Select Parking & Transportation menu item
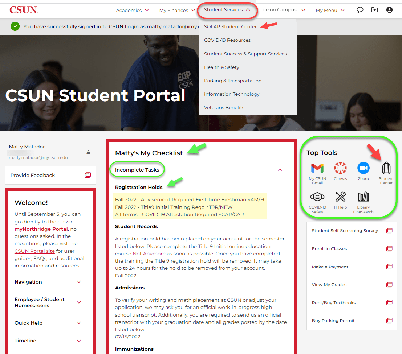Screen dimensions: 402x354 [x=232, y=81]
